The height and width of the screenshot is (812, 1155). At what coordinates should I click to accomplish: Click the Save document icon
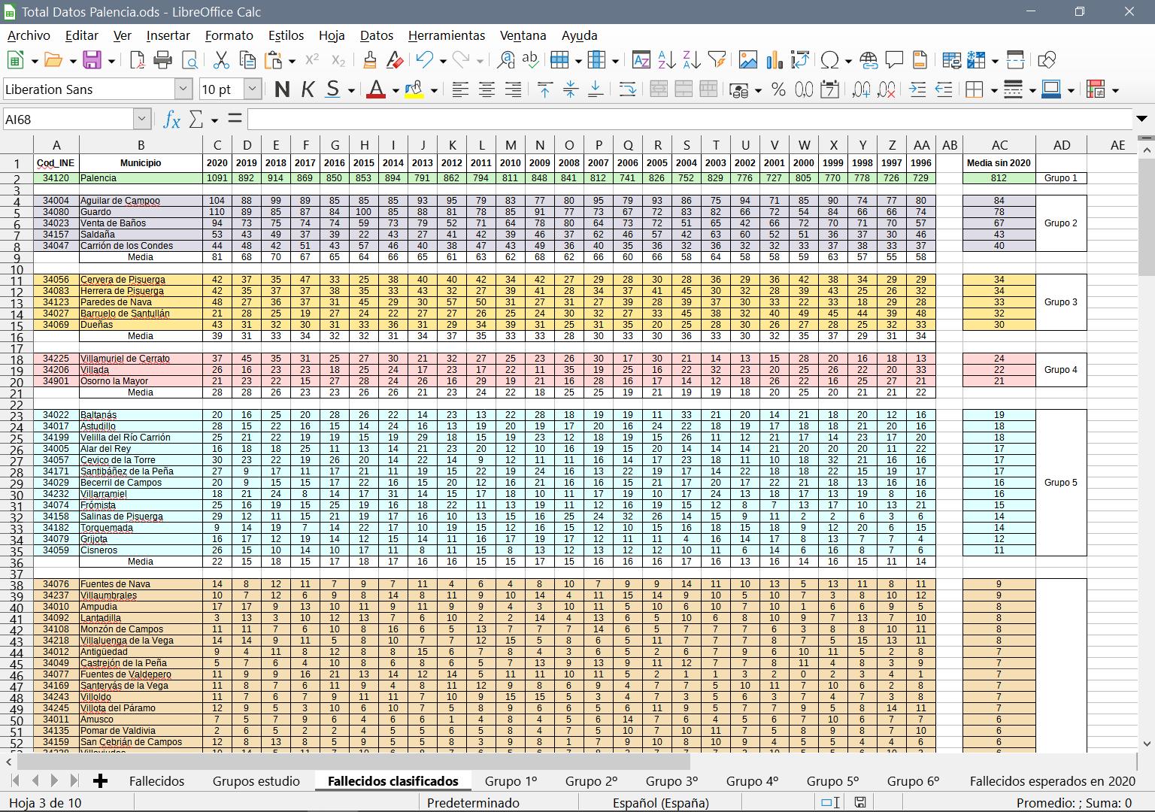[x=92, y=60]
